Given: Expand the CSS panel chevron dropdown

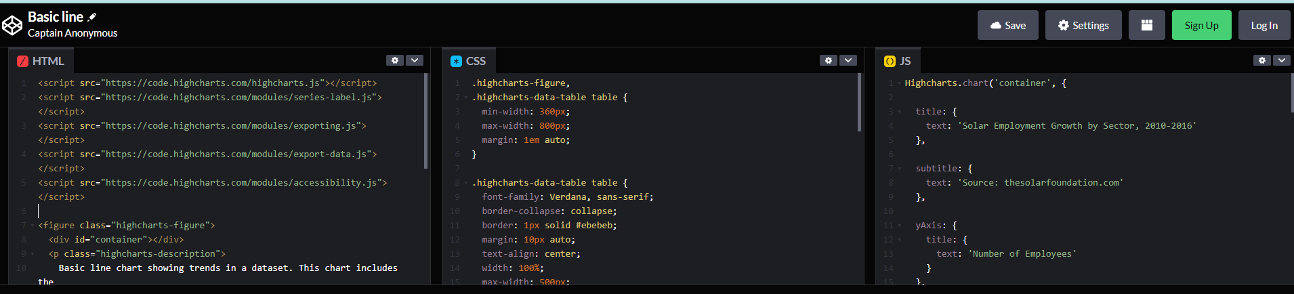Looking at the screenshot, I should [848, 60].
